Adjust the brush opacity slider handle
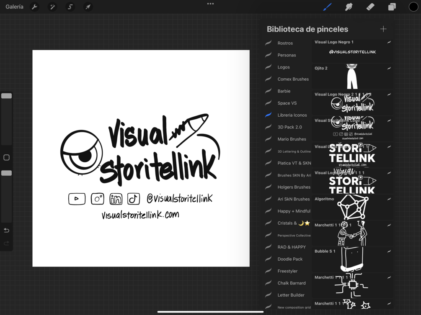 6,173
